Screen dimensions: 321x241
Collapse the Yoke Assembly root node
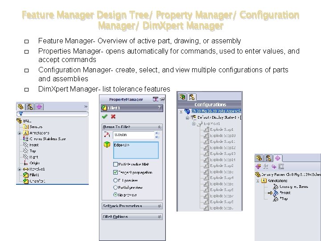[x=181, y=112]
